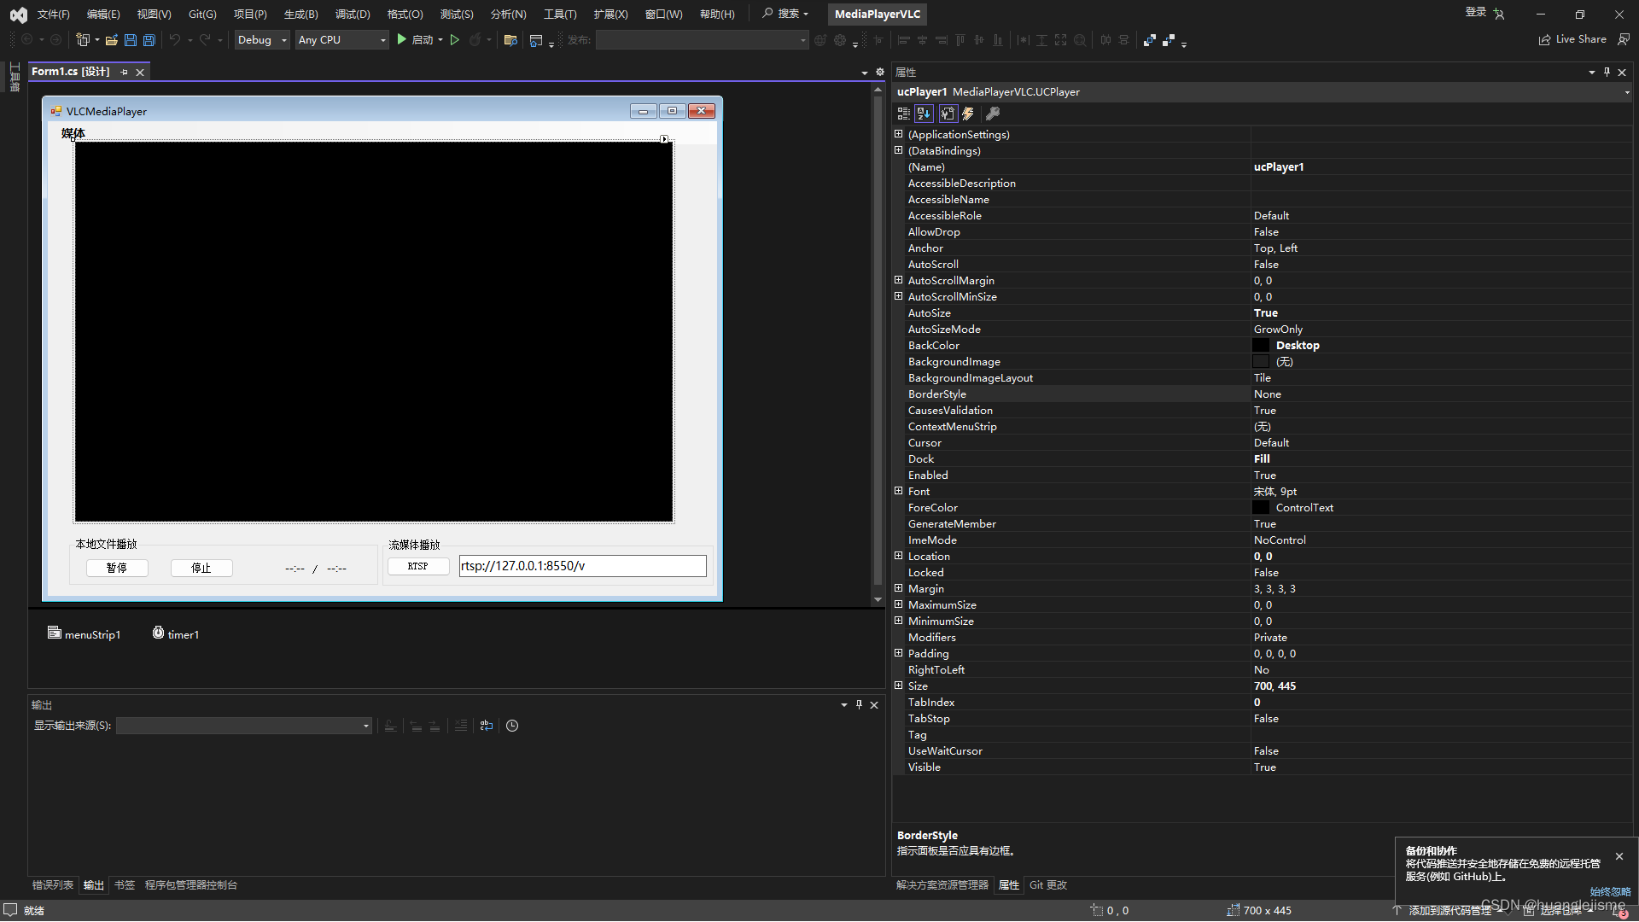This screenshot has width=1639, height=922.
Task: Expand the Font property node
Action: click(x=898, y=491)
